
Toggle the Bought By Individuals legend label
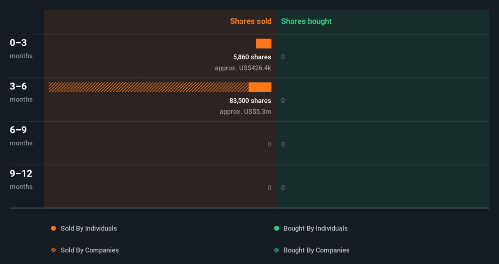coord(316,228)
